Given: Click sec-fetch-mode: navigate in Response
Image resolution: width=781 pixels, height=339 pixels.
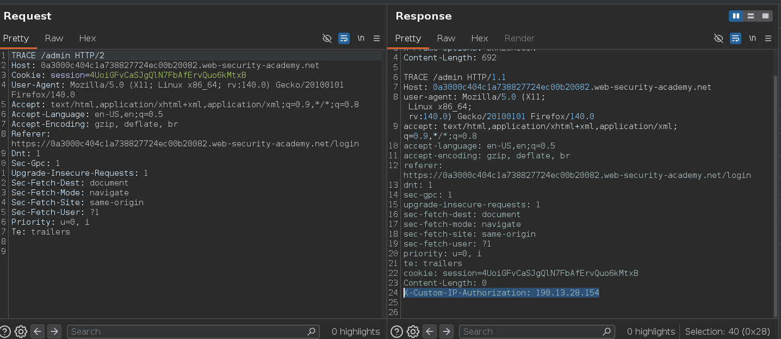Looking at the screenshot, I should coord(462,224).
